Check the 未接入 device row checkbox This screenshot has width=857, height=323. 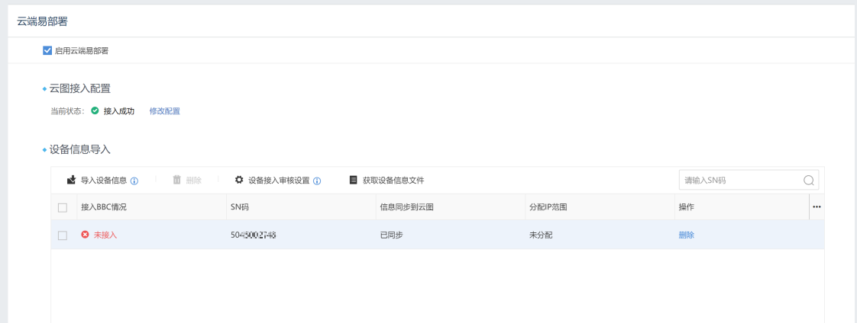click(x=63, y=235)
